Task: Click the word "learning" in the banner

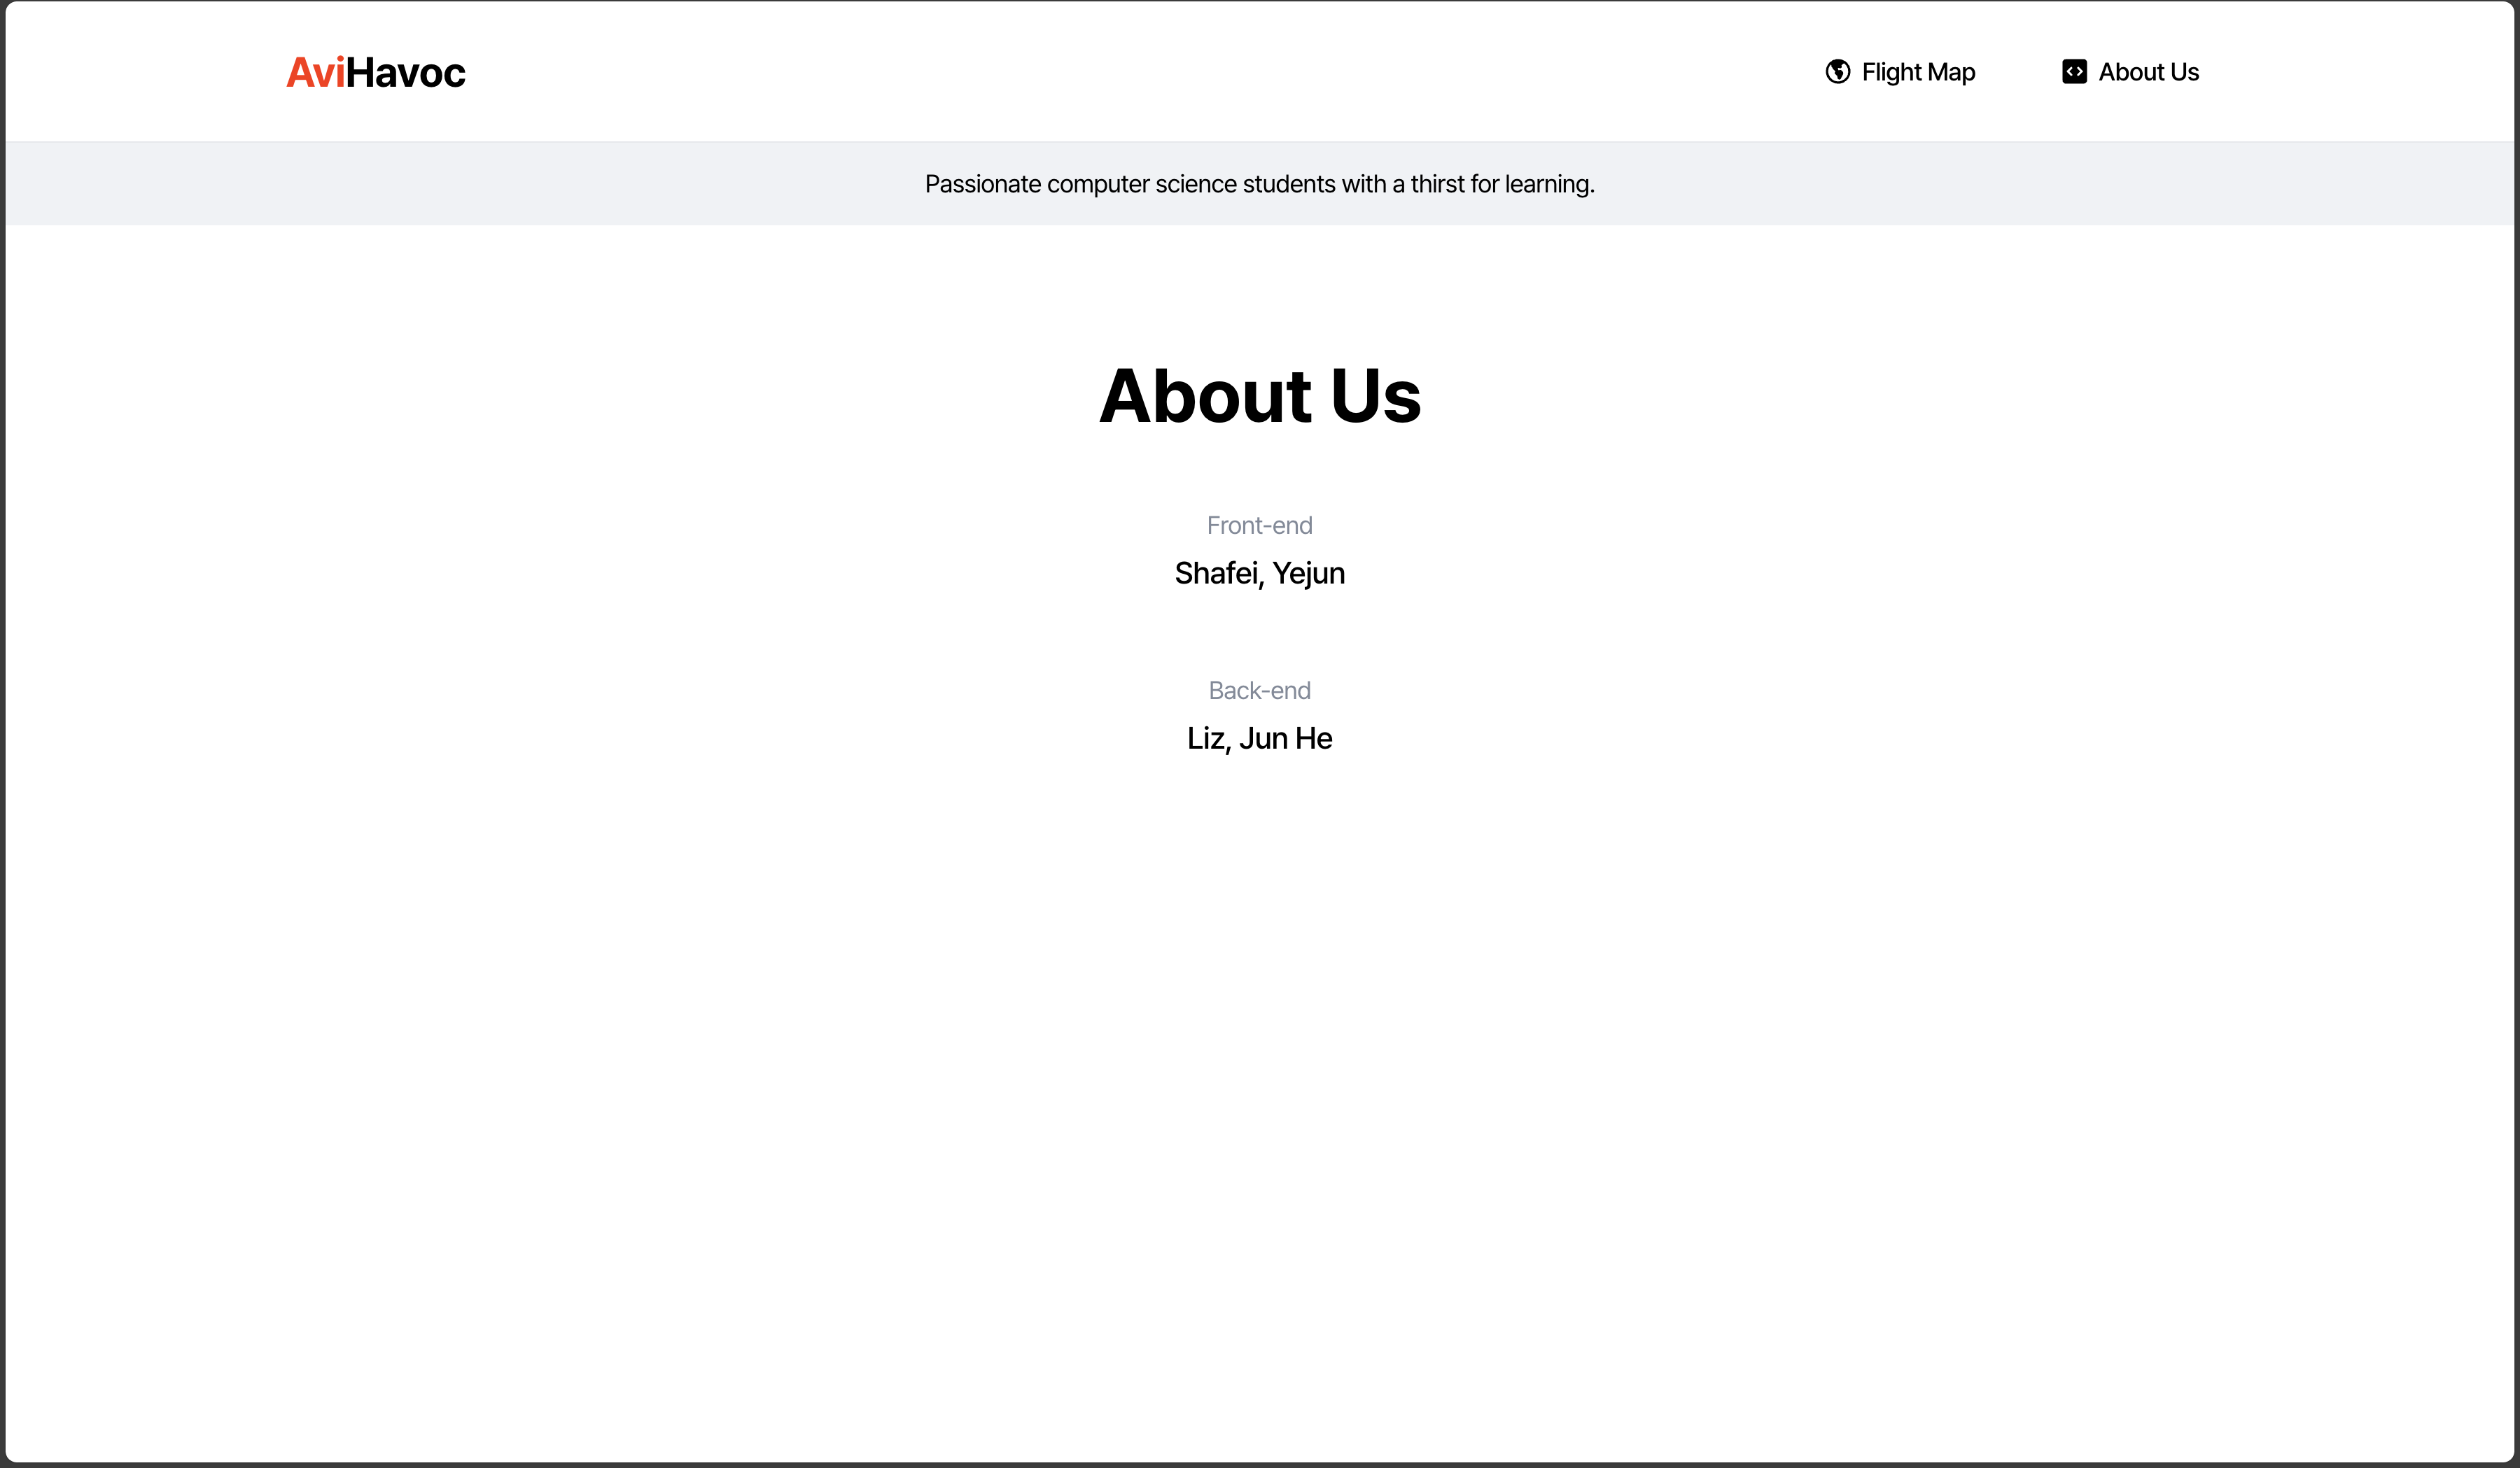Action: (x=1547, y=184)
